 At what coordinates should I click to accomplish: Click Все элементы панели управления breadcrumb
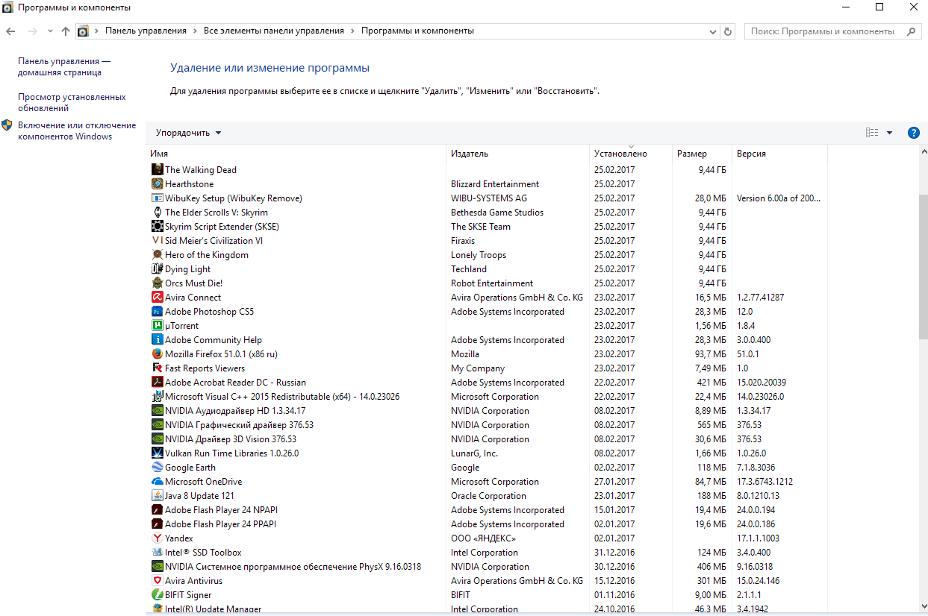274,31
